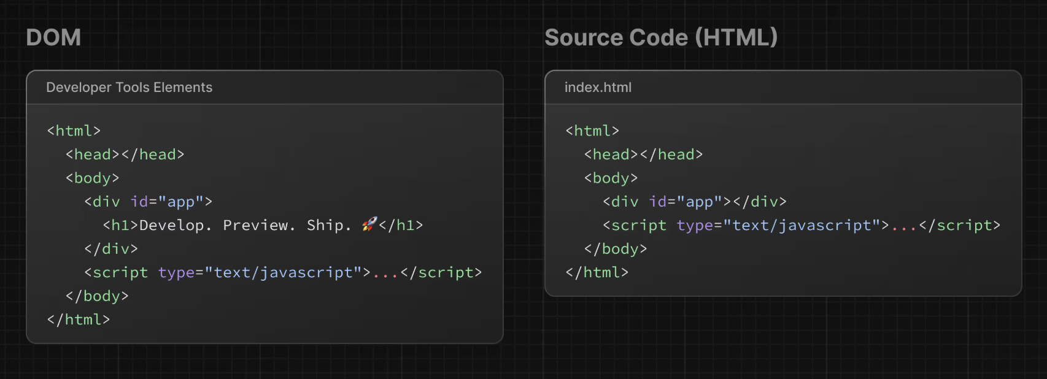
Task: Click the closing body tag in index.html panel
Action: point(616,248)
